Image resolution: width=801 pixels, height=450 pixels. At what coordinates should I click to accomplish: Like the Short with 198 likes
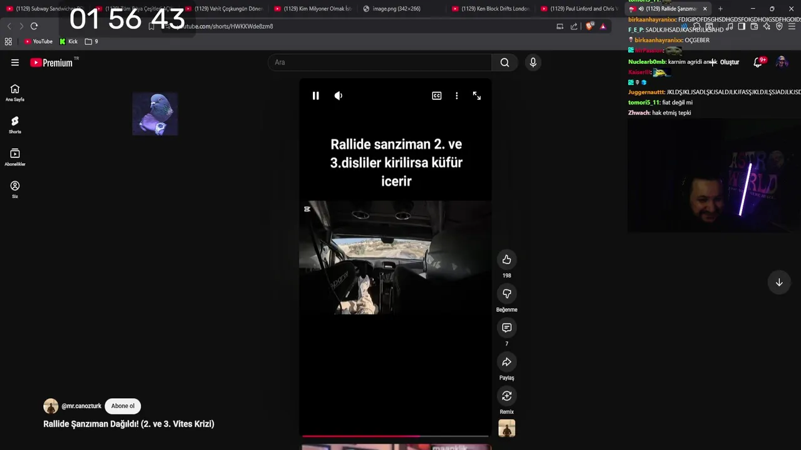pyautogui.click(x=507, y=259)
